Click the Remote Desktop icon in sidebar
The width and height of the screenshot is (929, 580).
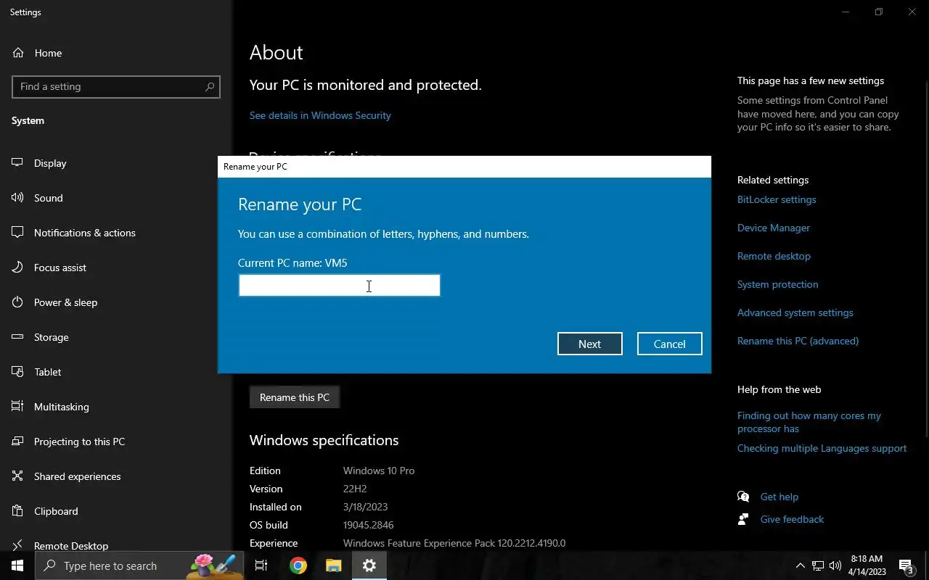(x=17, y=546)
